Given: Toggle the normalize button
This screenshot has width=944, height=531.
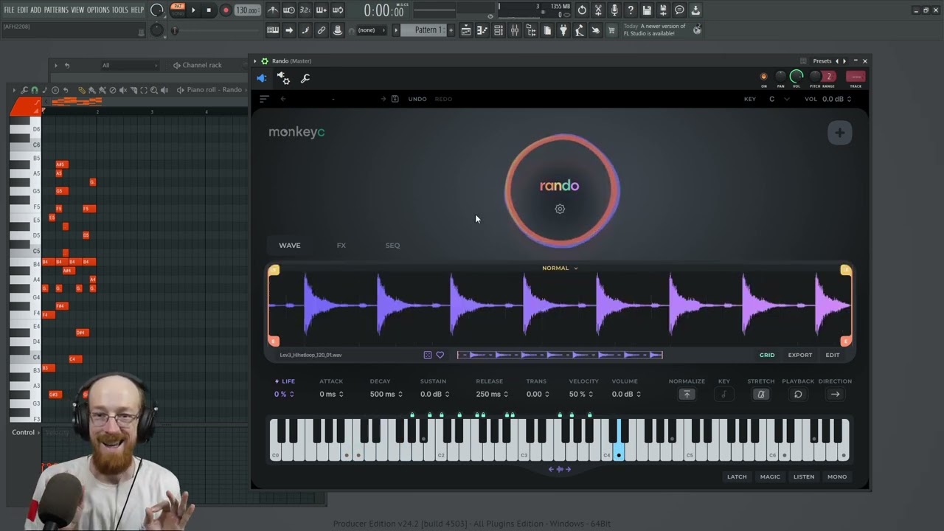Looking at the screenshot, I should (687, 394).
